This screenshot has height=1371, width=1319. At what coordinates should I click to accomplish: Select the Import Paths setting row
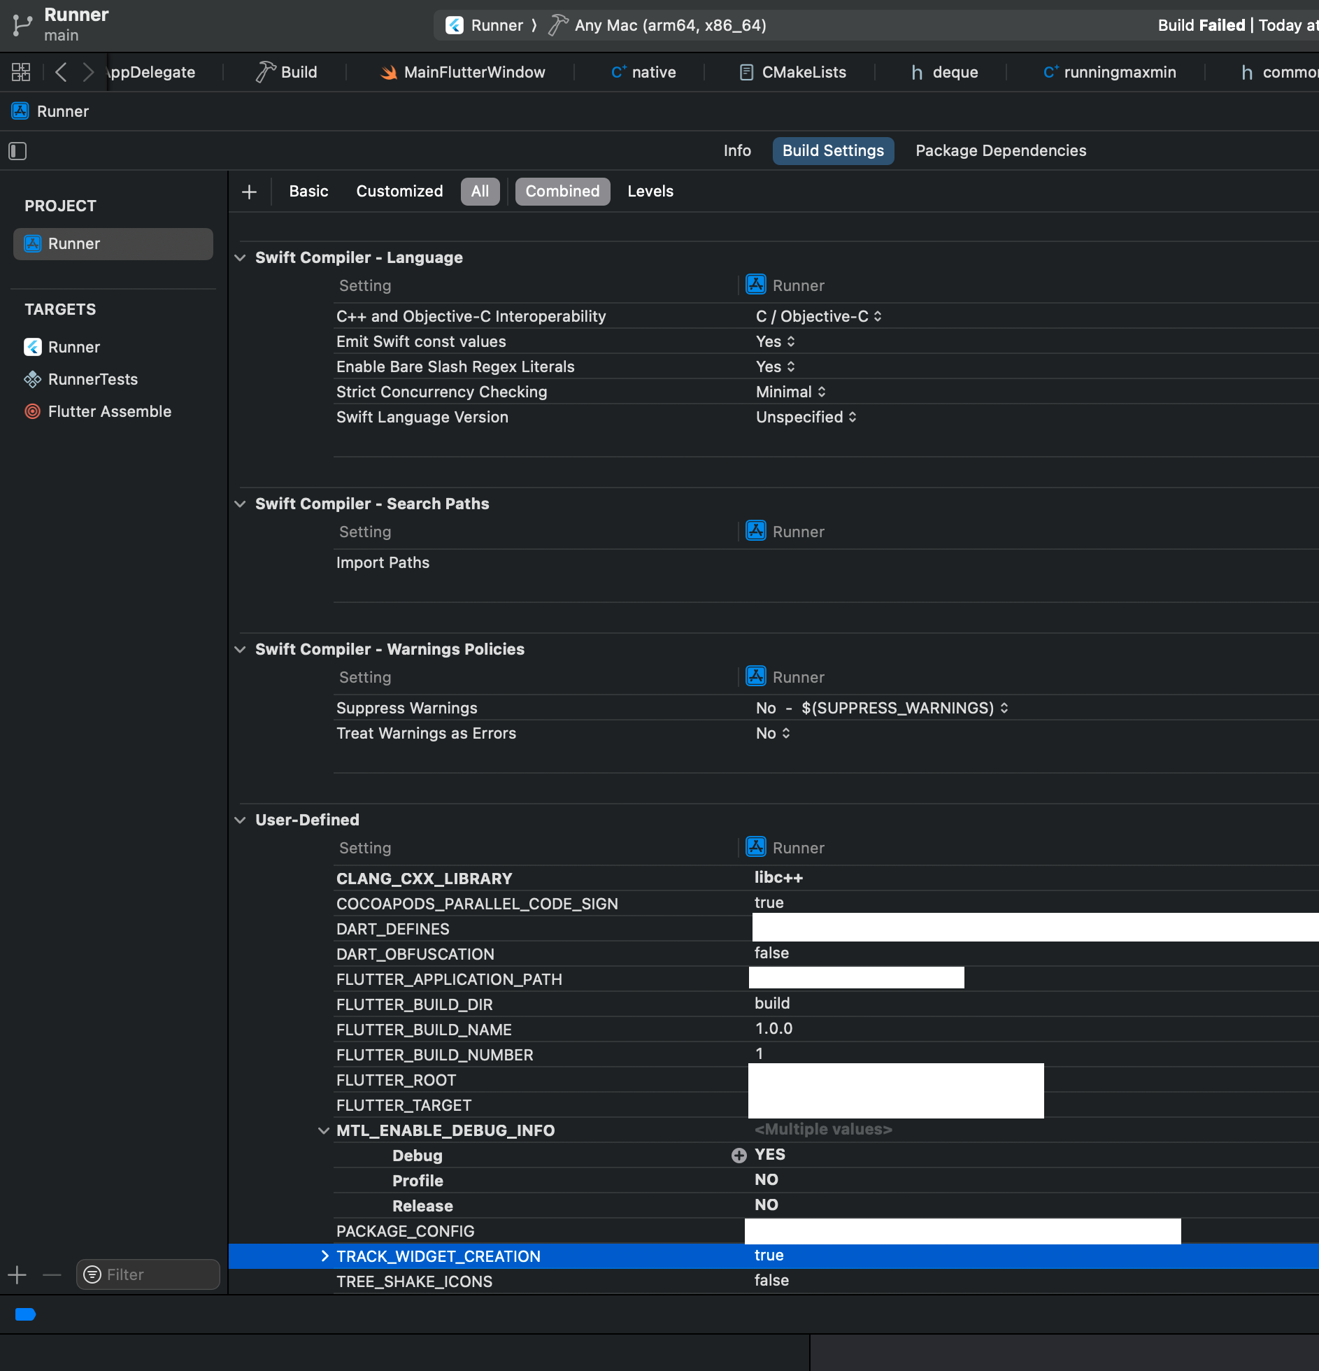[826, 562]
